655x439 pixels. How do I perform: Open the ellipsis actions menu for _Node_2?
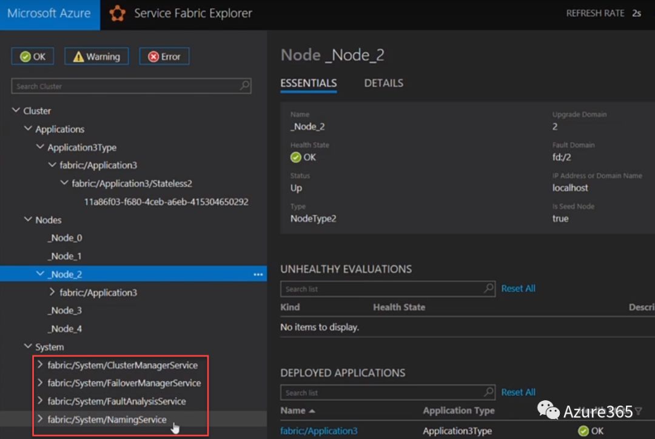pyautogui.click(x=258, y=275)
